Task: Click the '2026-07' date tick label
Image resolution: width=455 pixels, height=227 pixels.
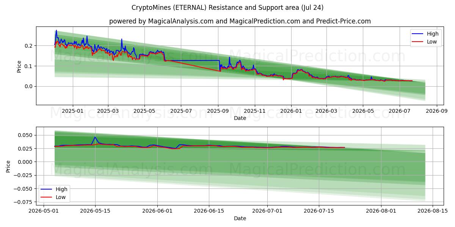Action: coord(399,111)
